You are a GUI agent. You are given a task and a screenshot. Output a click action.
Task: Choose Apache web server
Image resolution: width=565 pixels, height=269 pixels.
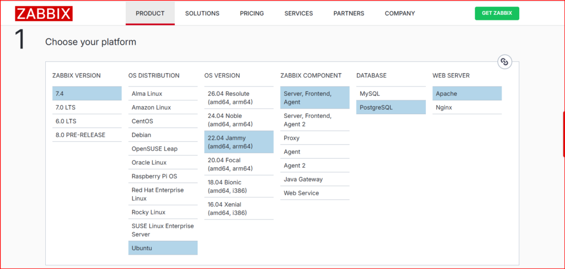pyautogui.click(x=467, y=94)
